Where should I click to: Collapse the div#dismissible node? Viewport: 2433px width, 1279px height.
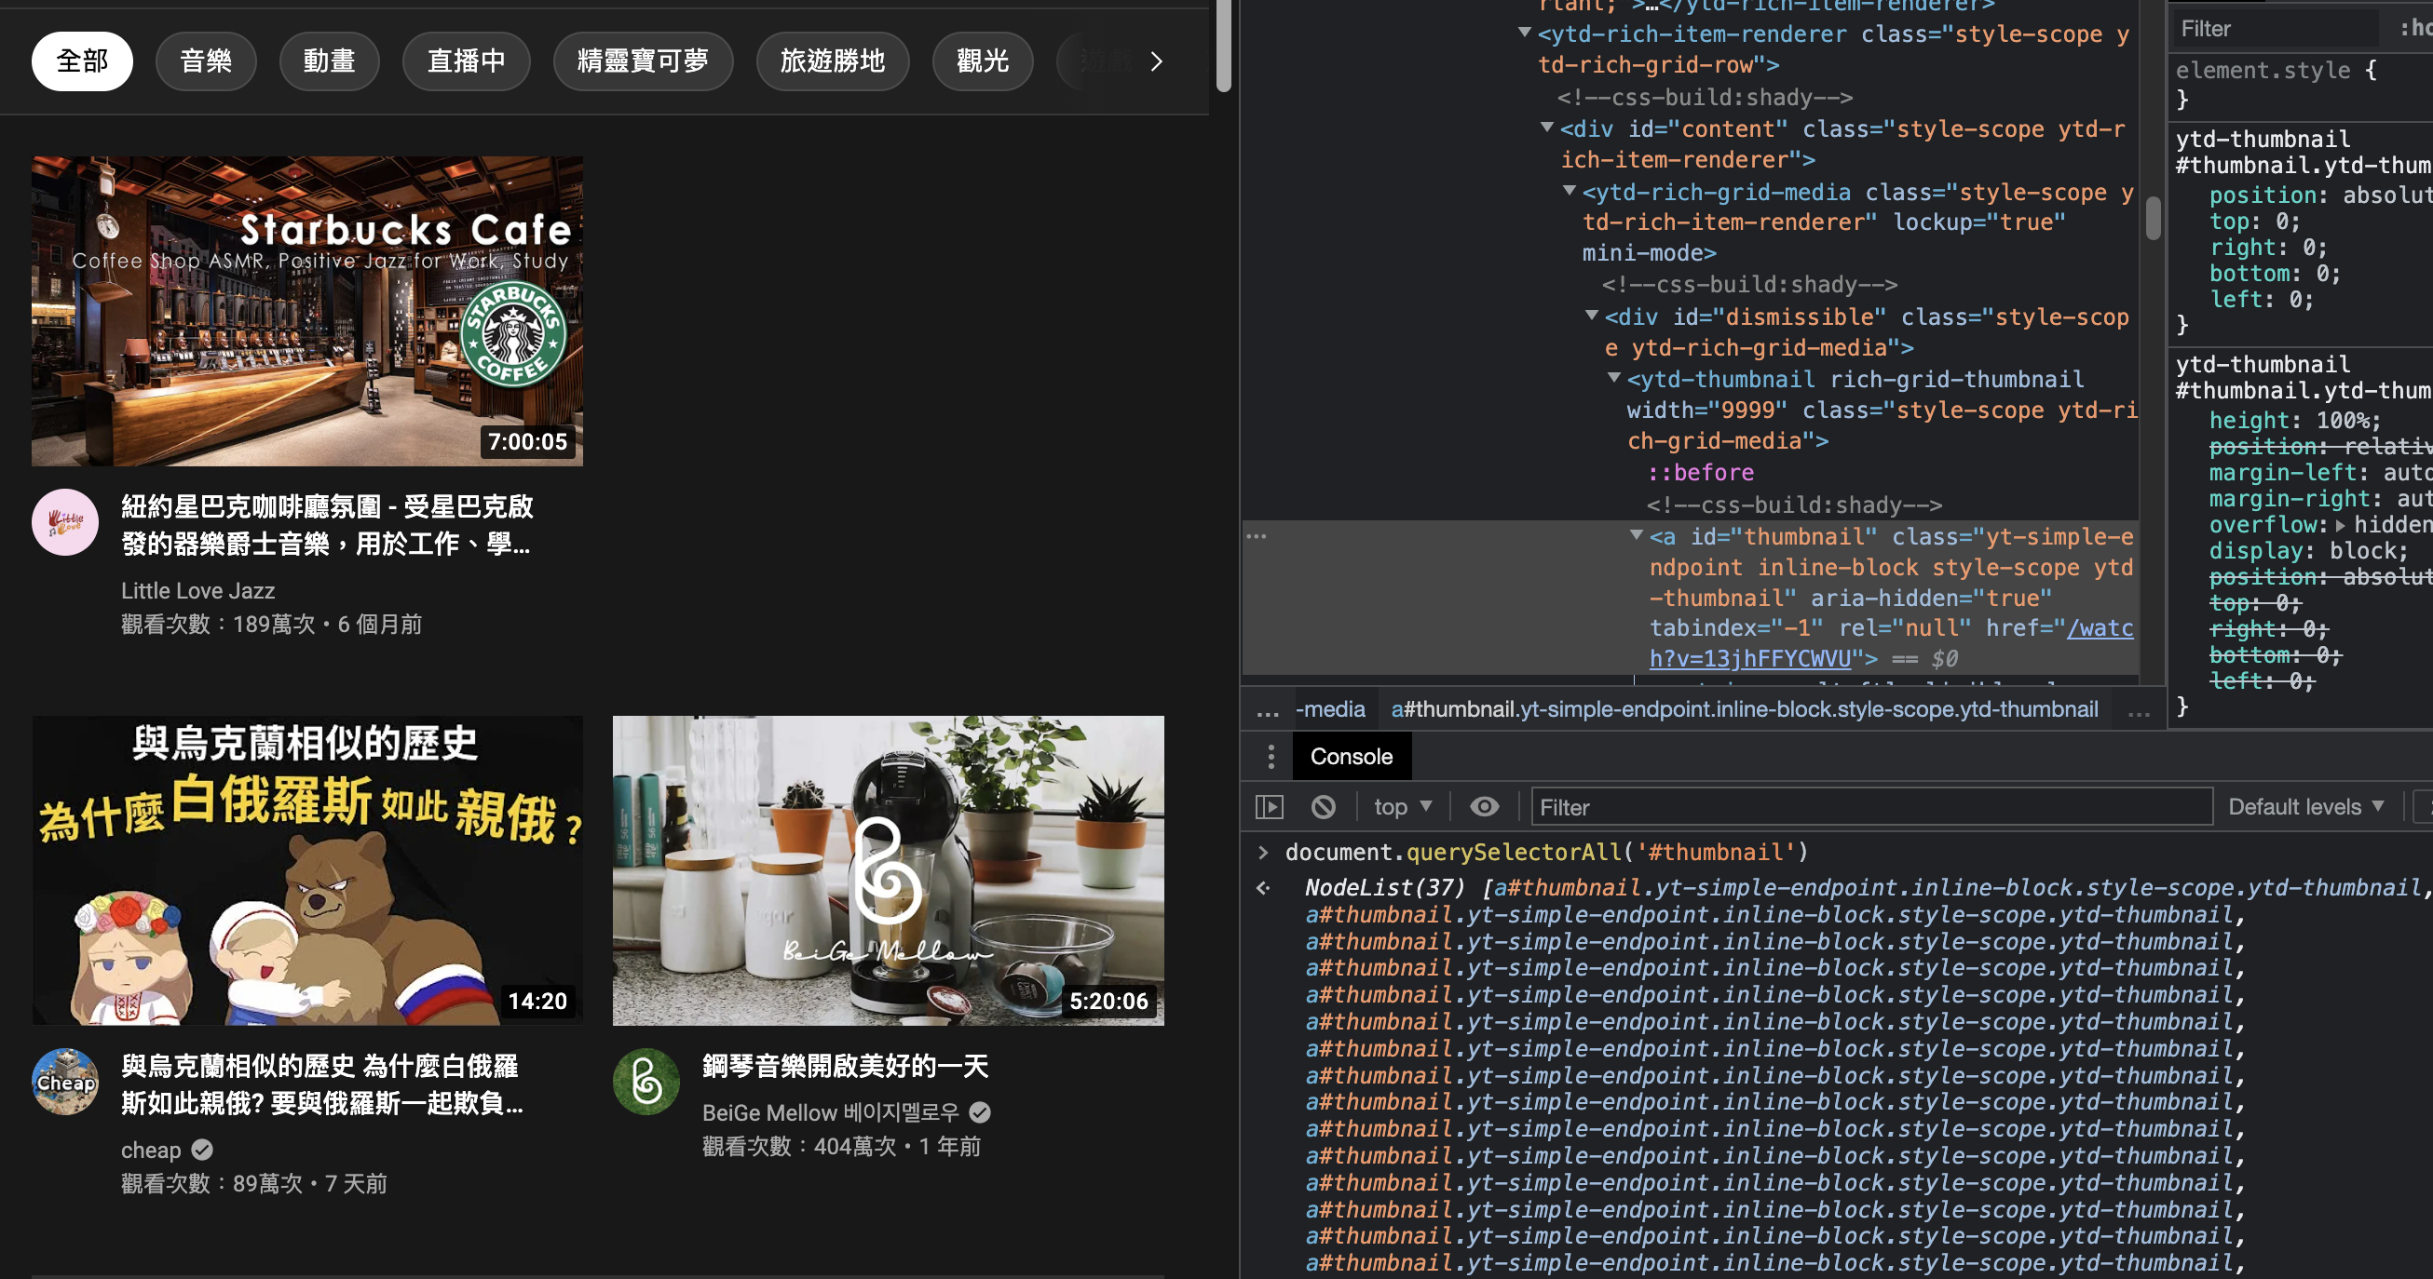pos(1592,316)
